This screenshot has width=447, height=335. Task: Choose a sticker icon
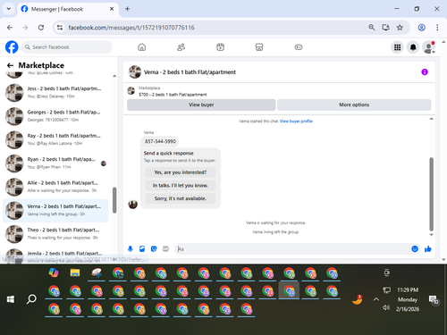pyautogui.click(x=154, y=248)
